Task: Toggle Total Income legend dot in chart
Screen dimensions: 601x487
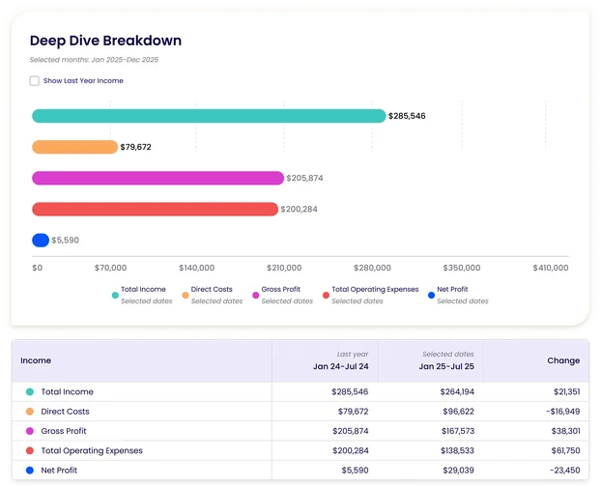Action: (115, 296)
